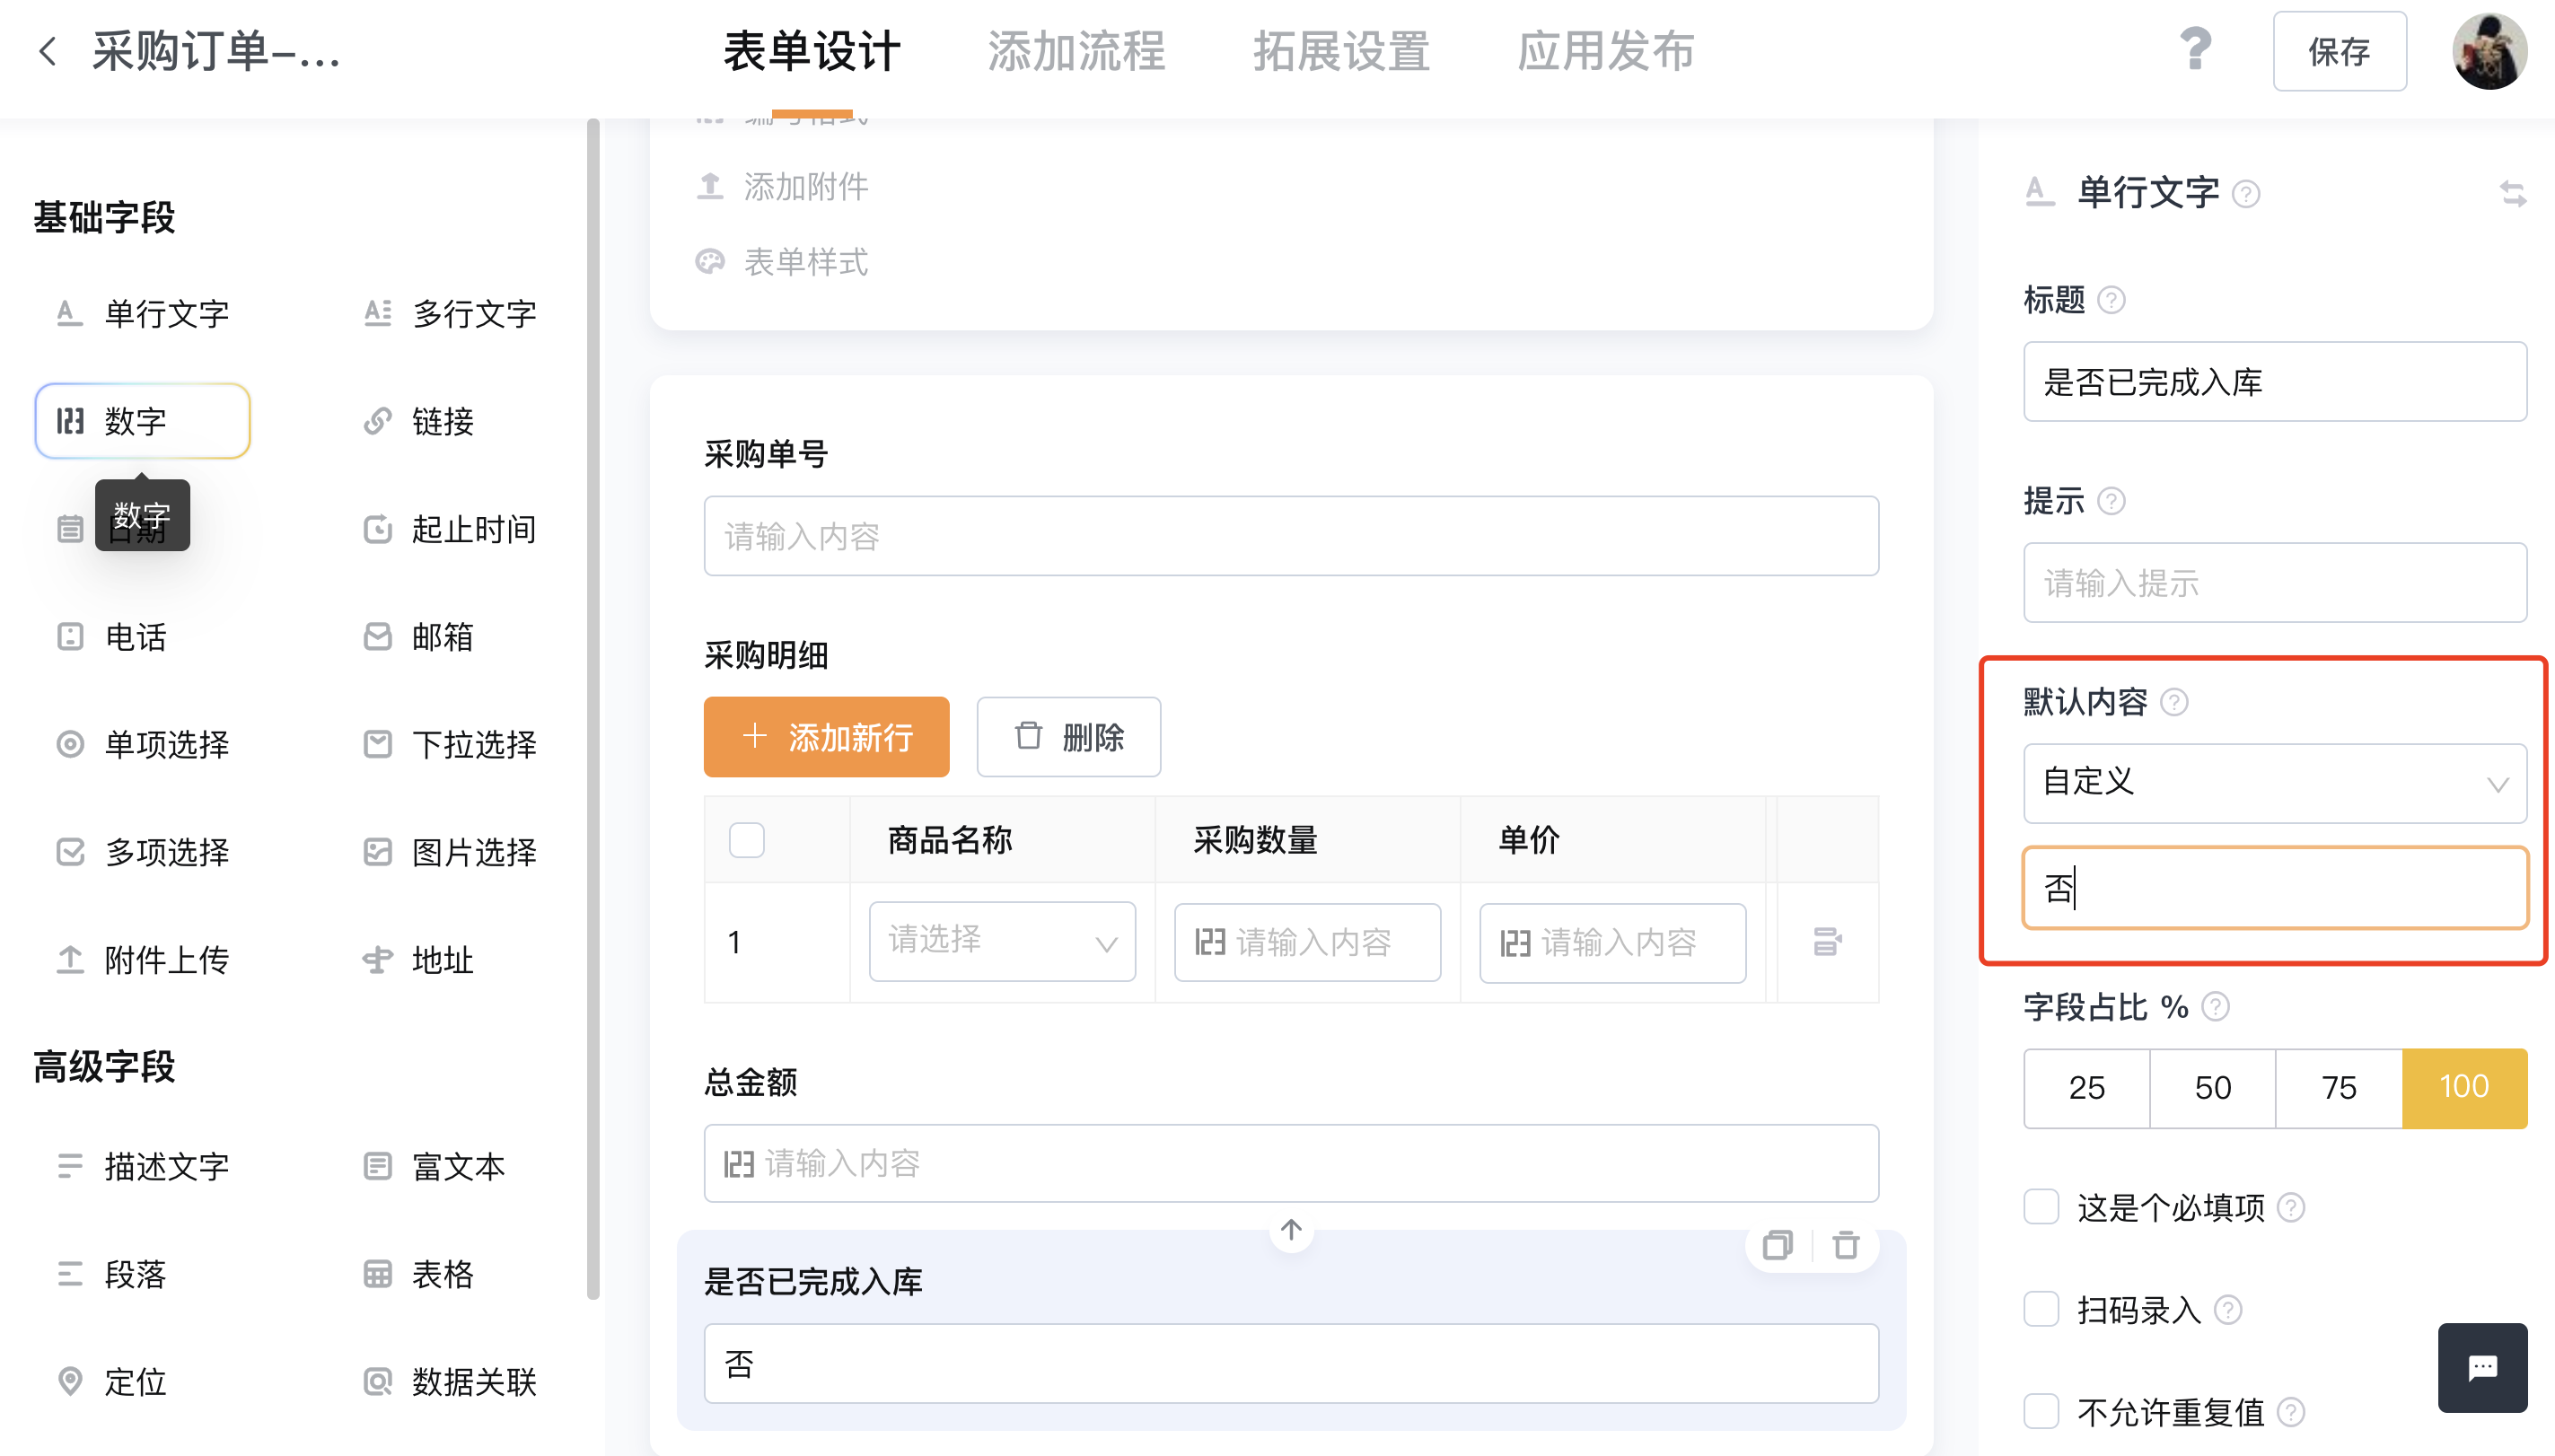This screenshot has height=1456, width=2555.
Task: Select the 定位 field type
Action: (x=142, y=1382)
